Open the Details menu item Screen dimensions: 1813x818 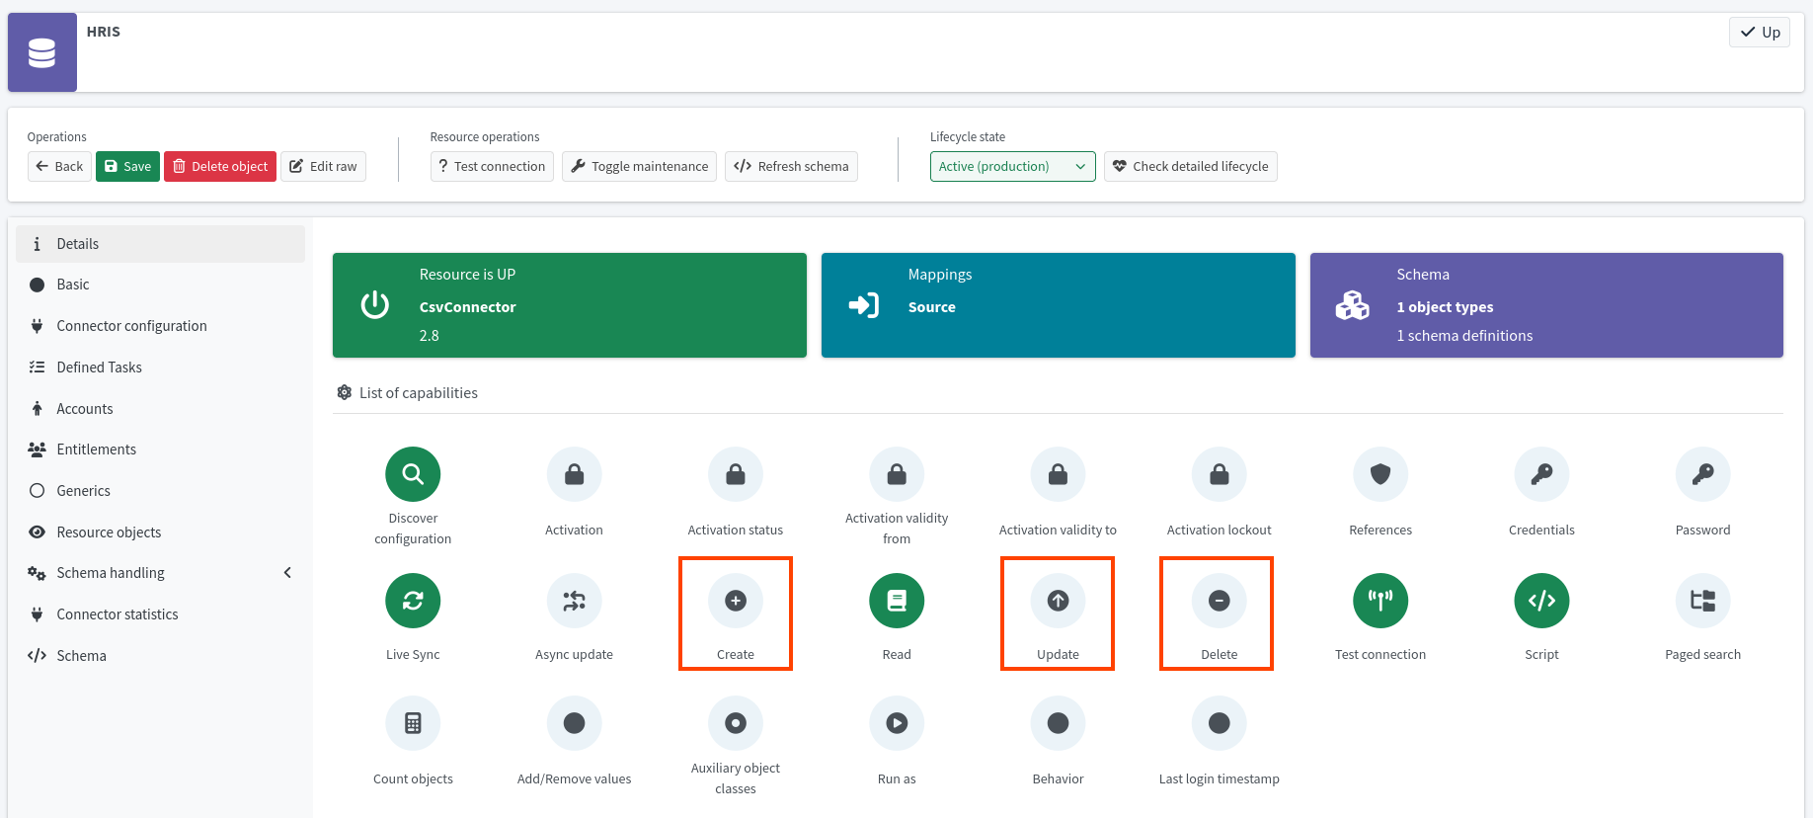point(160,244)
